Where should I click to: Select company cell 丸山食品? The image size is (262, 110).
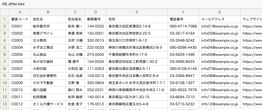48,55
